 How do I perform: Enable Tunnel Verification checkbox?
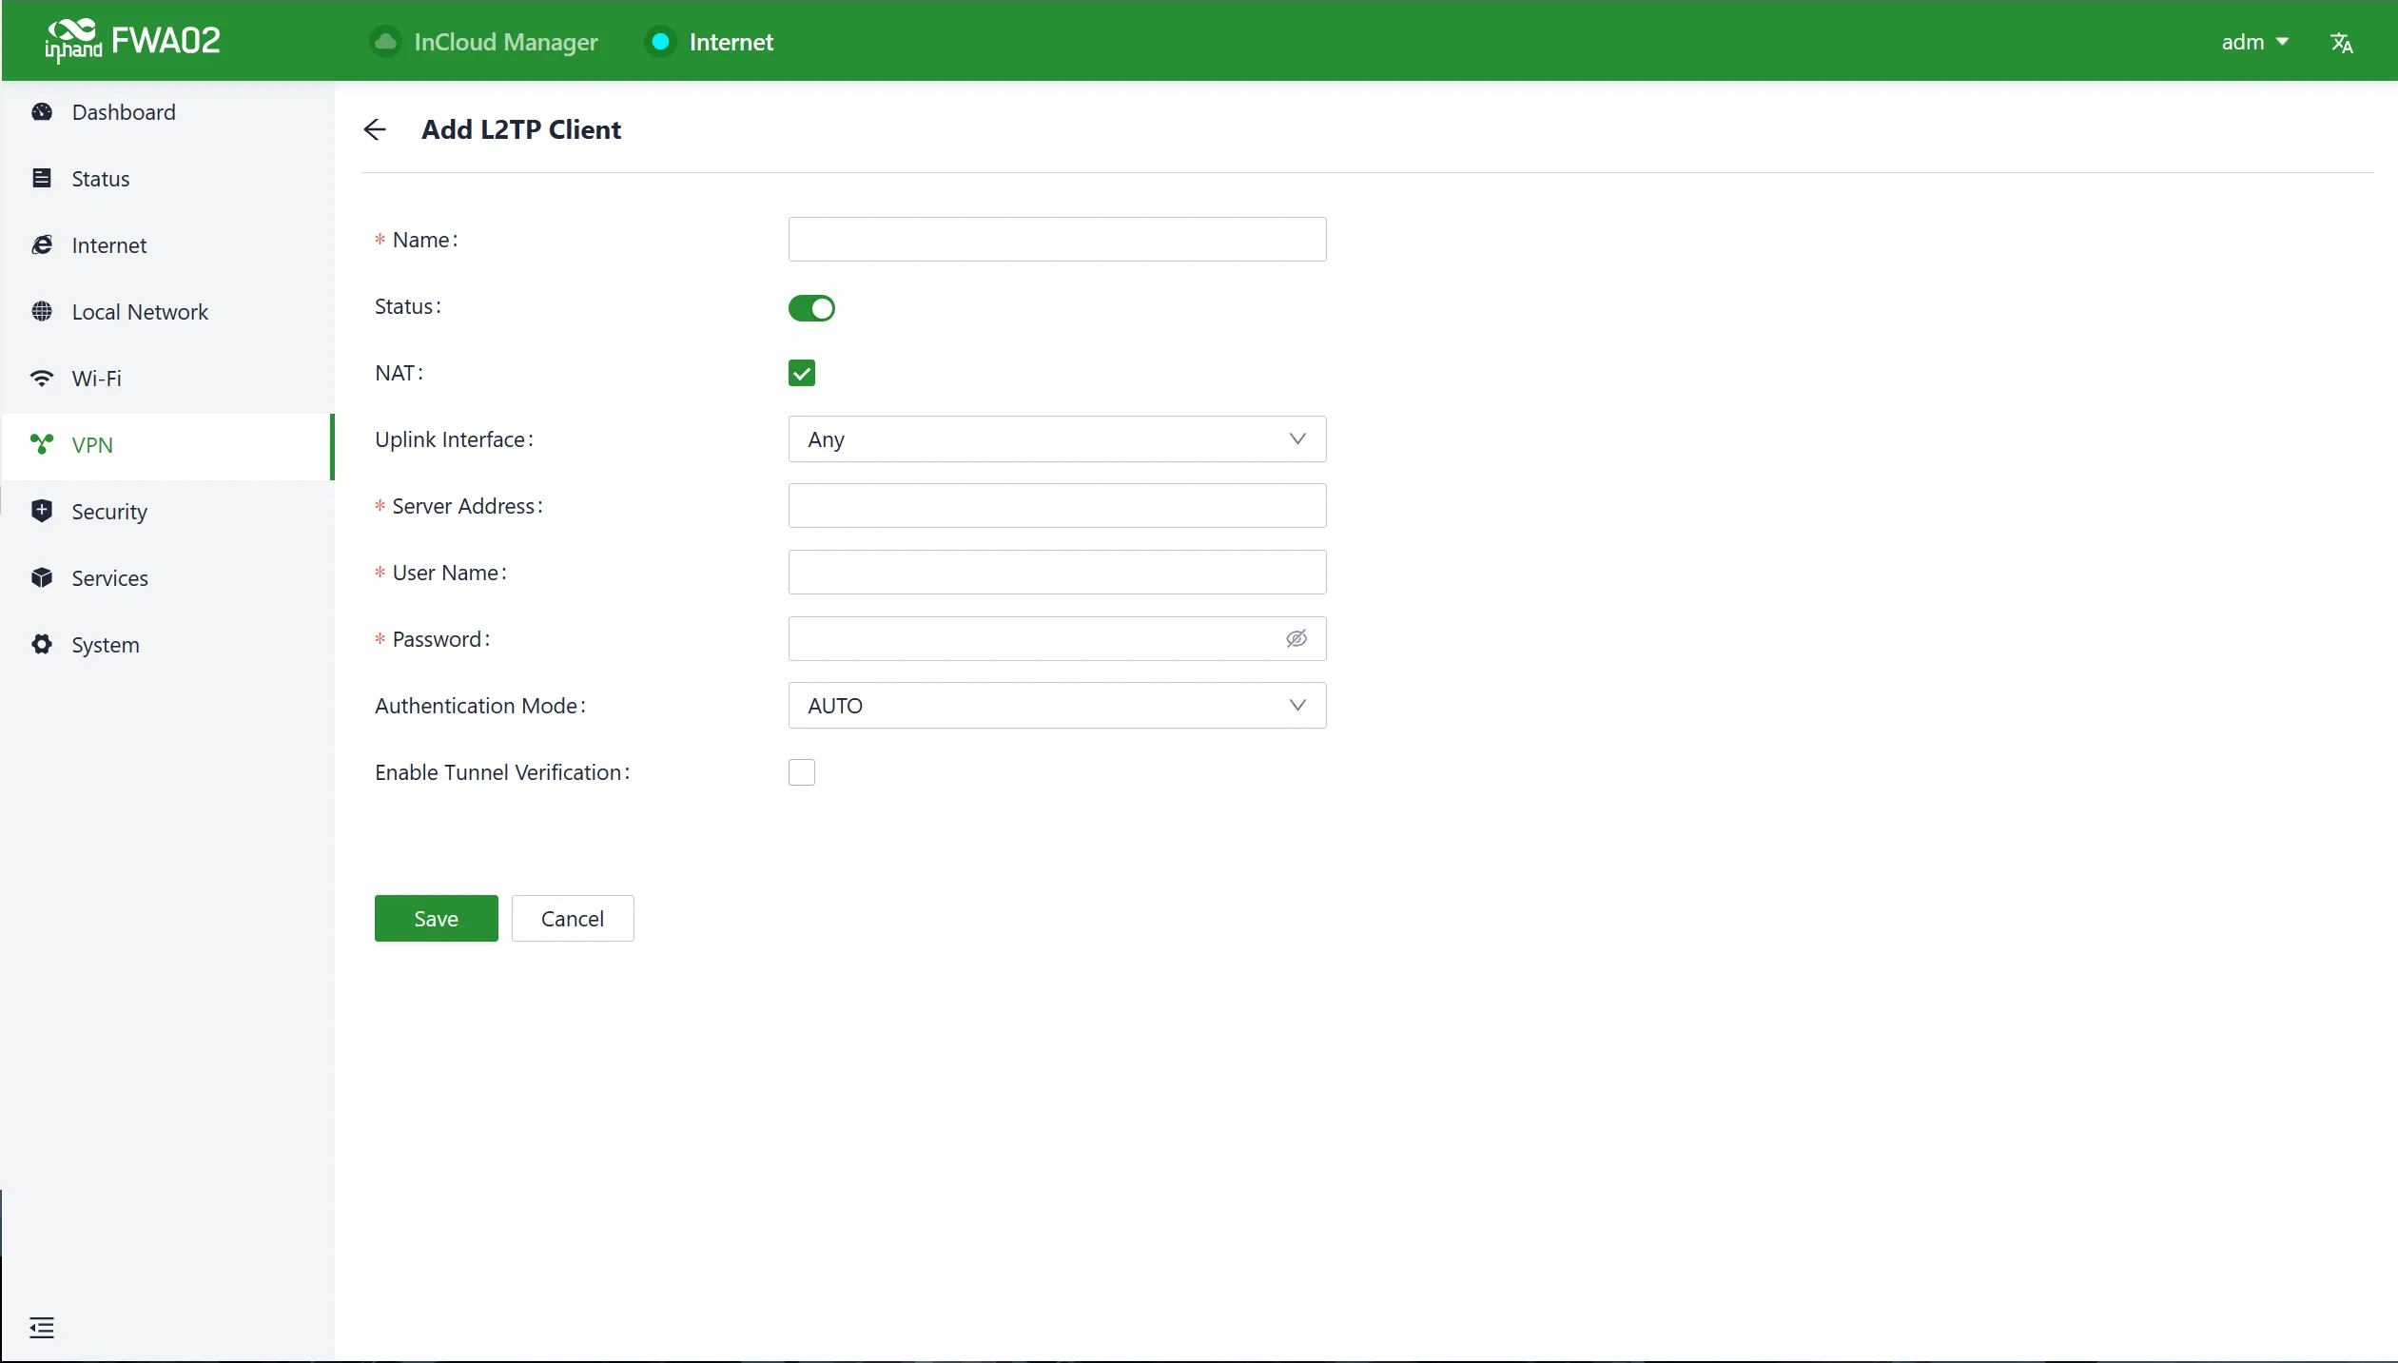[x=802, y=772]
